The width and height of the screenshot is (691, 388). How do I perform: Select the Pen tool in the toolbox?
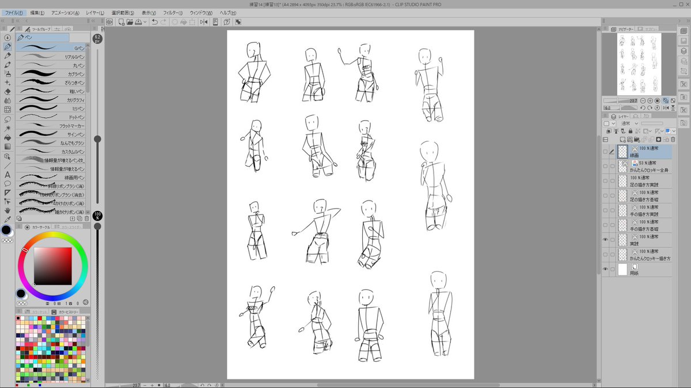[7, 47]
